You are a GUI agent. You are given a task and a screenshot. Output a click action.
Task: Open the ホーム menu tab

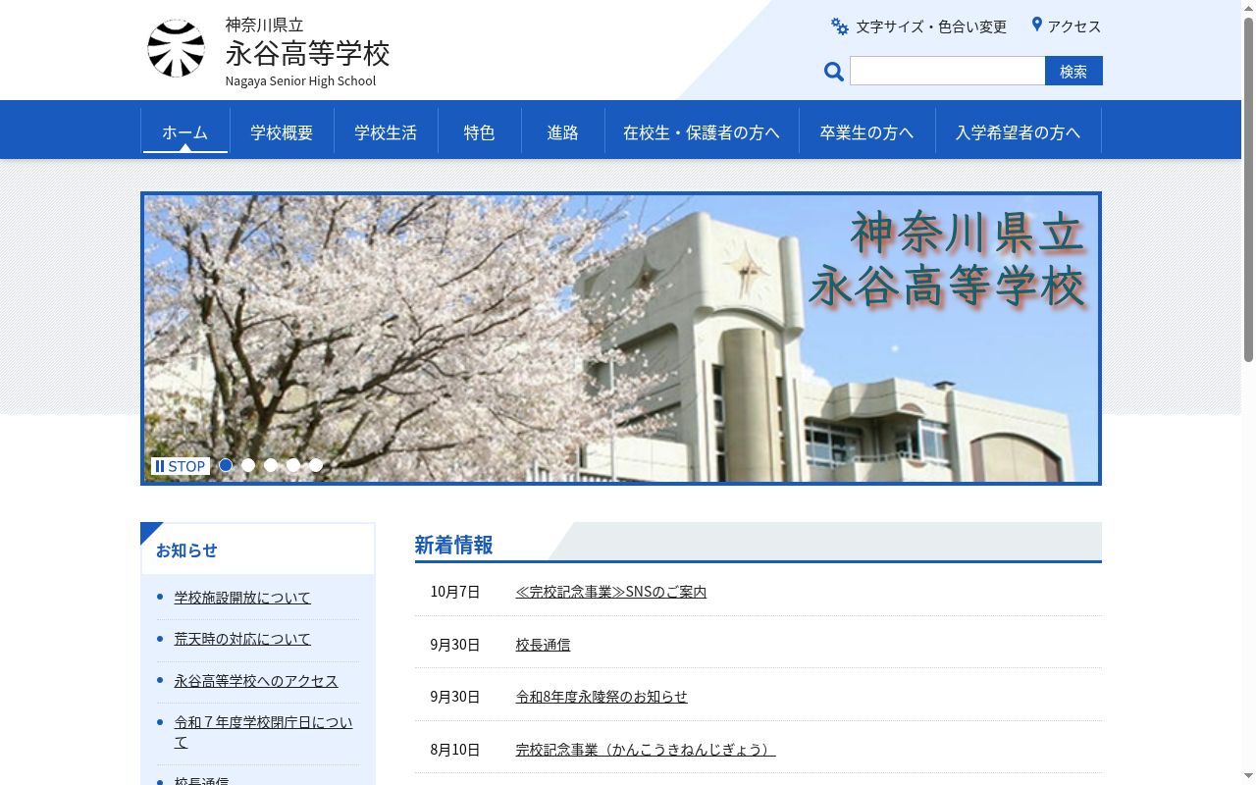(185, 131)
